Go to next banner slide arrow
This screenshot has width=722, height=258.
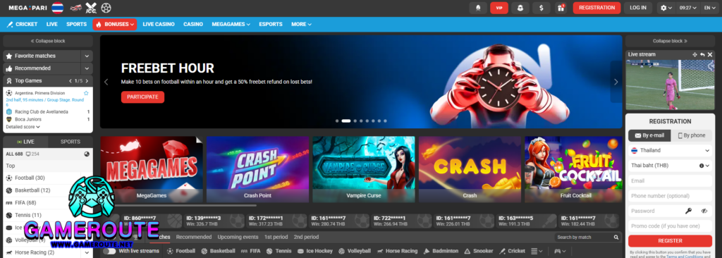click(616, 82)
